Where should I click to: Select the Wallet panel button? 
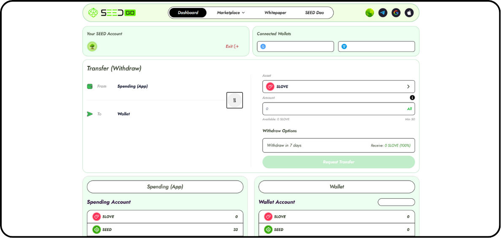(x=336, y=187)
